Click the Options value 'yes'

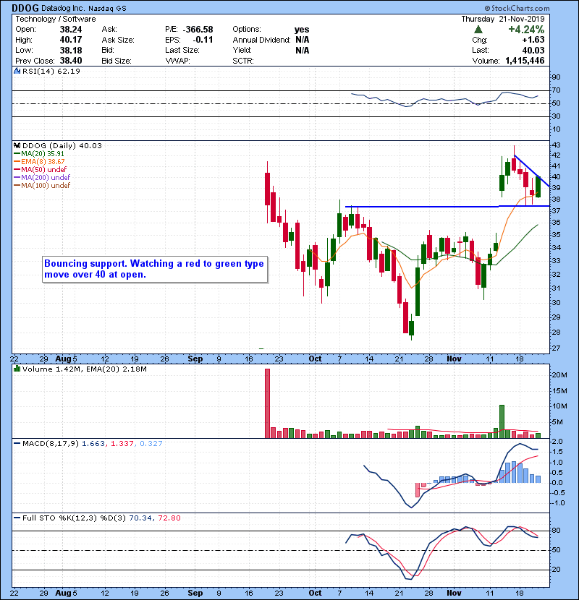[302, 30]
